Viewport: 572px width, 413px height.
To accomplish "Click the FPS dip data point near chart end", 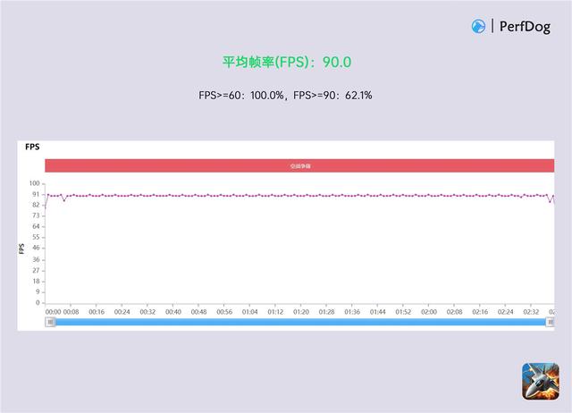I will [x=551, y=201].
